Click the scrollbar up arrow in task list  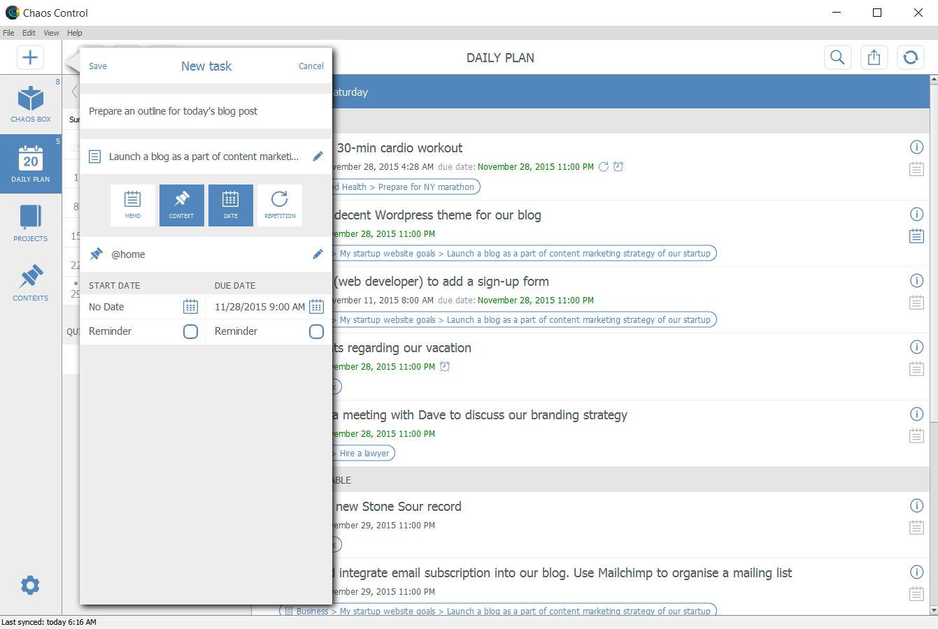click(x=934, y=80)
